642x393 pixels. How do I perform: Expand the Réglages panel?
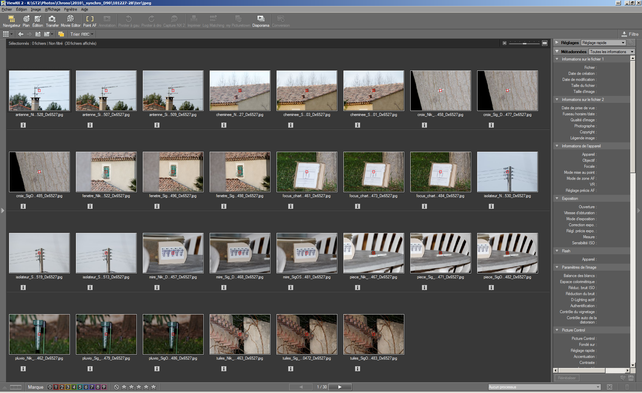pyautogui.click(x=557, y=42)
